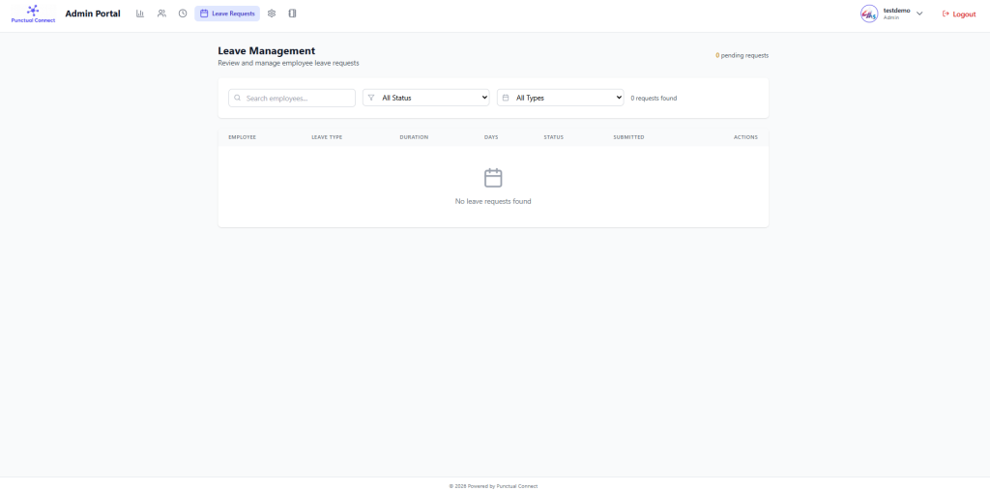
Task: Click the magnifier search icon
Action: tap(237, 98)
